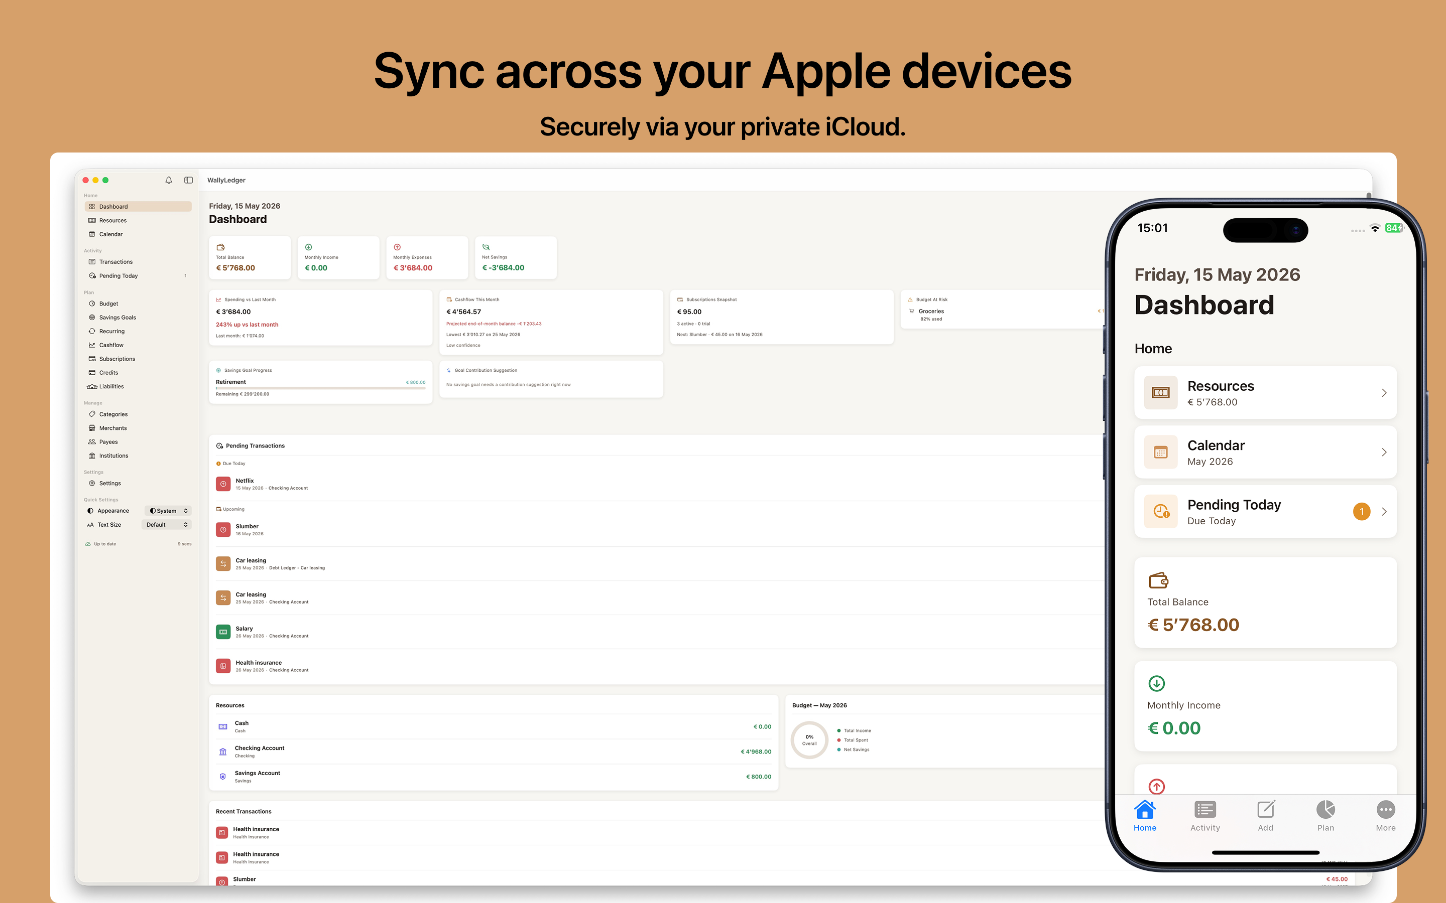The height and width of the screenshot is (903, 1446).
Task: Open Dashboard in the sidebar
Action: pyautogui.click(x=138, y=207)
